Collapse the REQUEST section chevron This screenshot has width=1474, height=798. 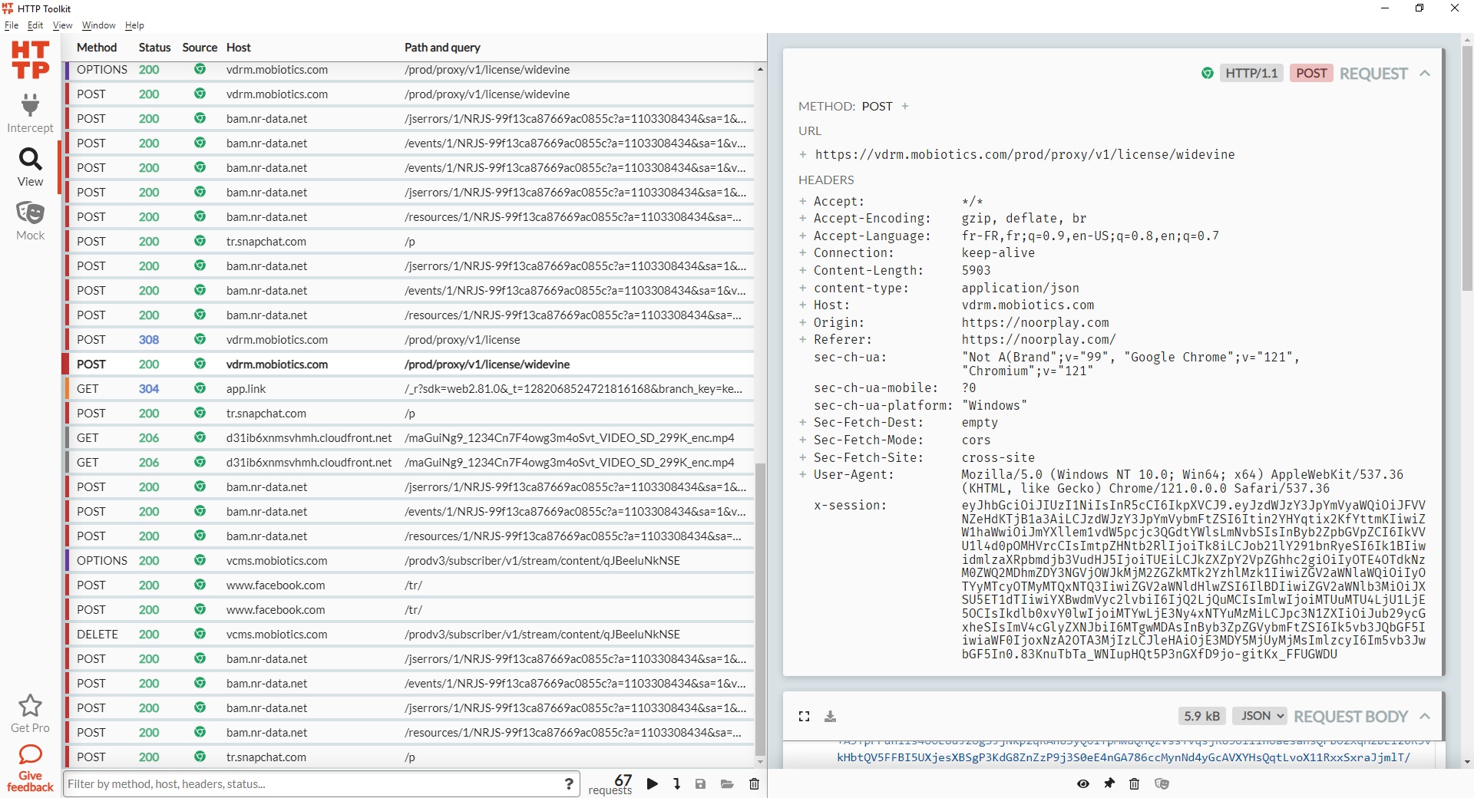coord(1425,73)
